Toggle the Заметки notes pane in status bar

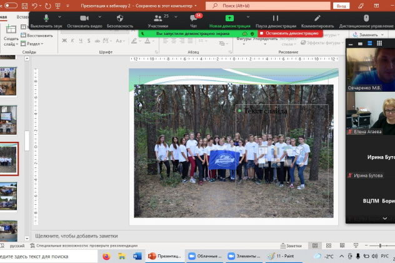click(x=291, y=246)
